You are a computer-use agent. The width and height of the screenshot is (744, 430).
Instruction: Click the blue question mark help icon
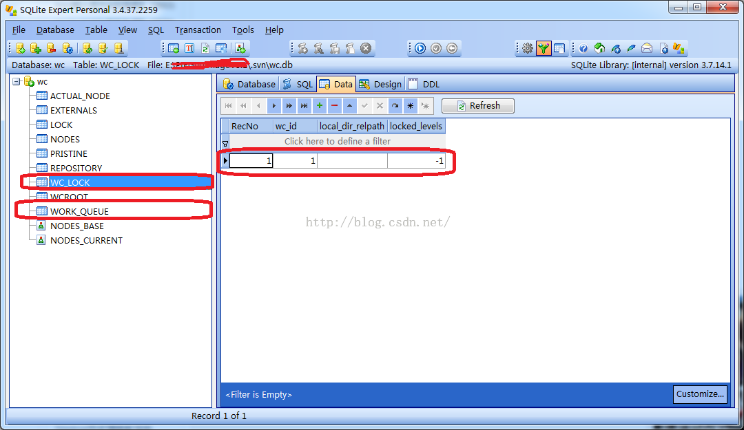pyautogui.click(x=583, y=48)
